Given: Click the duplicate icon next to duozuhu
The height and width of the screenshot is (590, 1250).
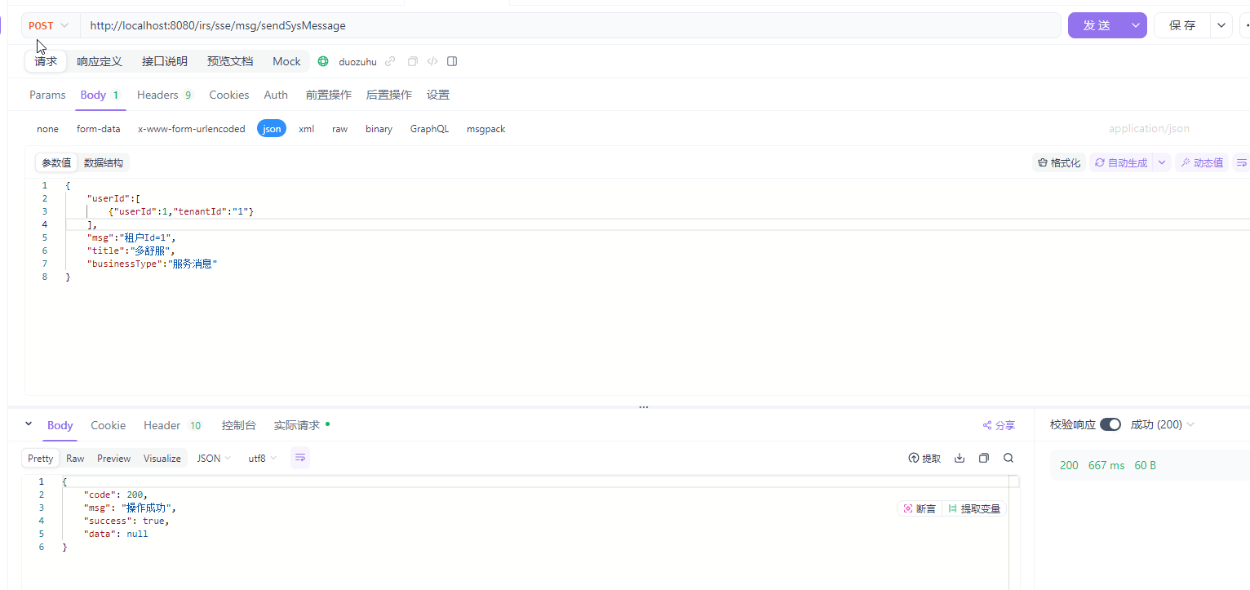Looking at the screenshot, I should [x=413, y=61].
